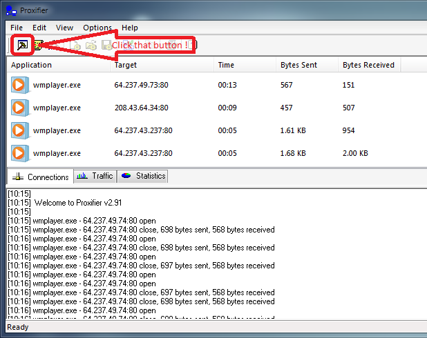Click the New Profile page toolbar icon
The height and width of the screenshot is (338, 427).
pyautogui.click(x=75, y=45)
